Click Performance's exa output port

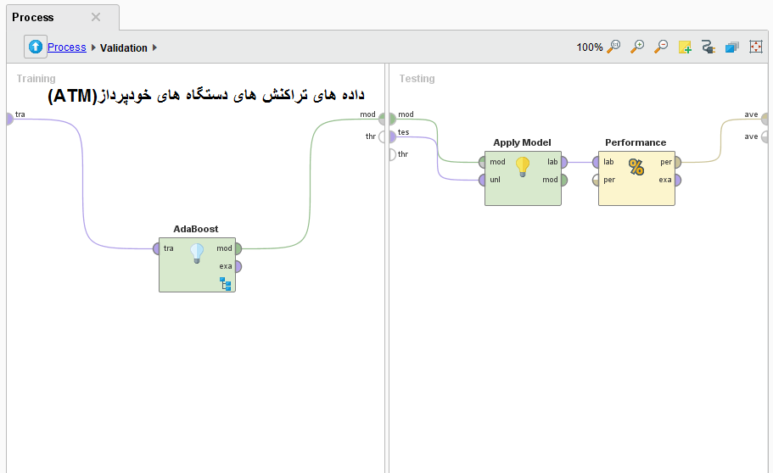point(676,180)
